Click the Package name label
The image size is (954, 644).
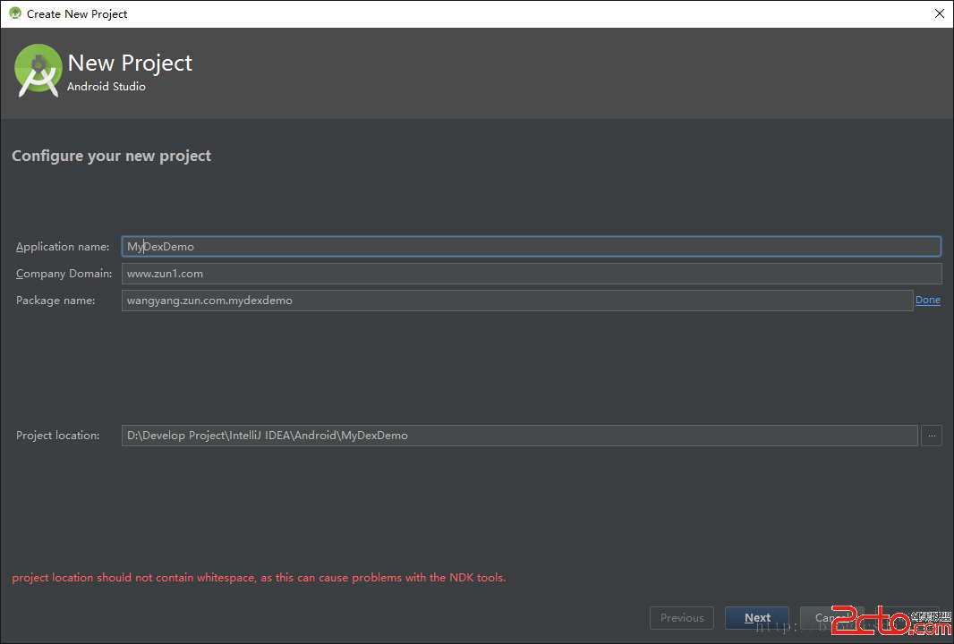(x=55, y=301)
